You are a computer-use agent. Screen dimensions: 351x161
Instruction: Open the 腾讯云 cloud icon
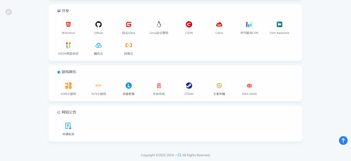(98, 45)
